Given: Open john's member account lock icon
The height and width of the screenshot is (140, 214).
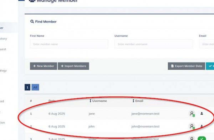Looking at the screenshot, I should click(192, 126).
